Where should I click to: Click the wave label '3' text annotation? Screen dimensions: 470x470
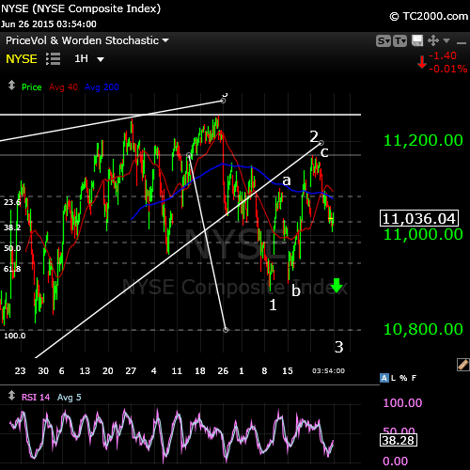coord(339,347)
